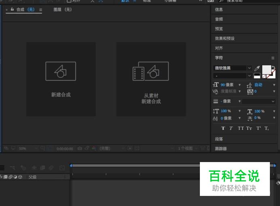Switch to the 图层 (无) tab

click(62, 9)
